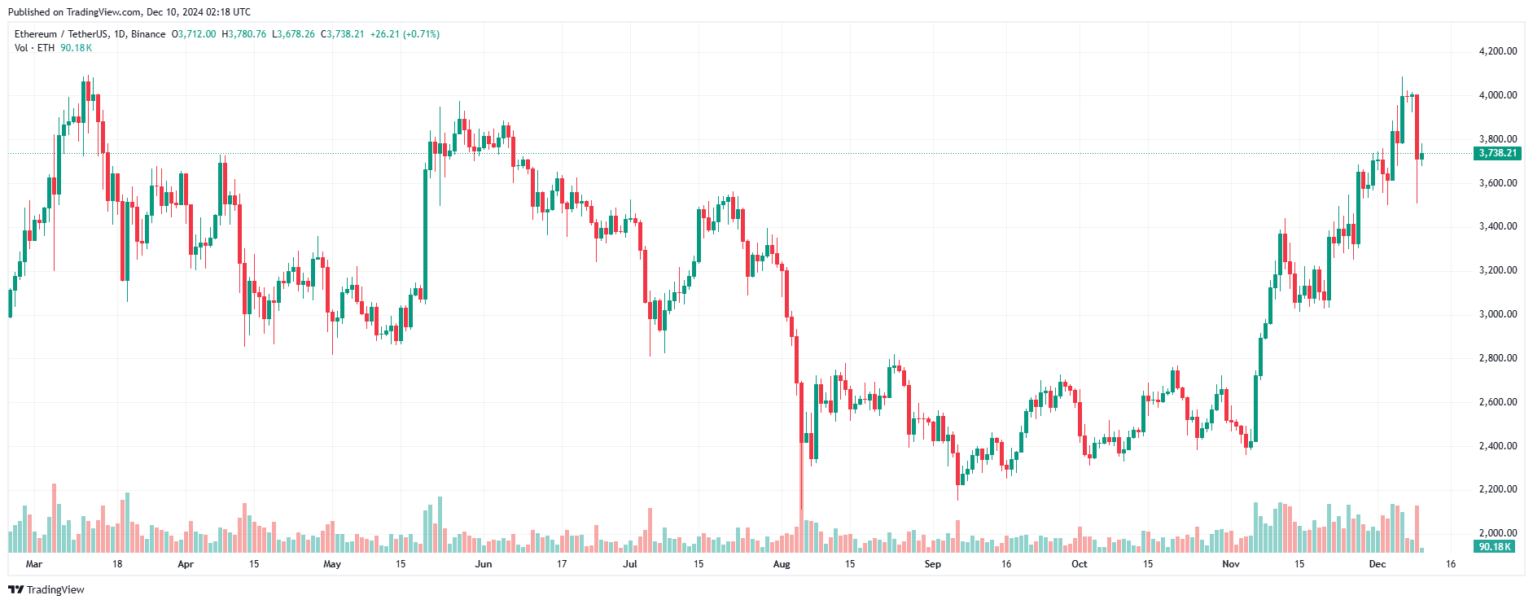Select the 3,000.00 price axis label
1533x604 pixels.
click(1498, 314)
